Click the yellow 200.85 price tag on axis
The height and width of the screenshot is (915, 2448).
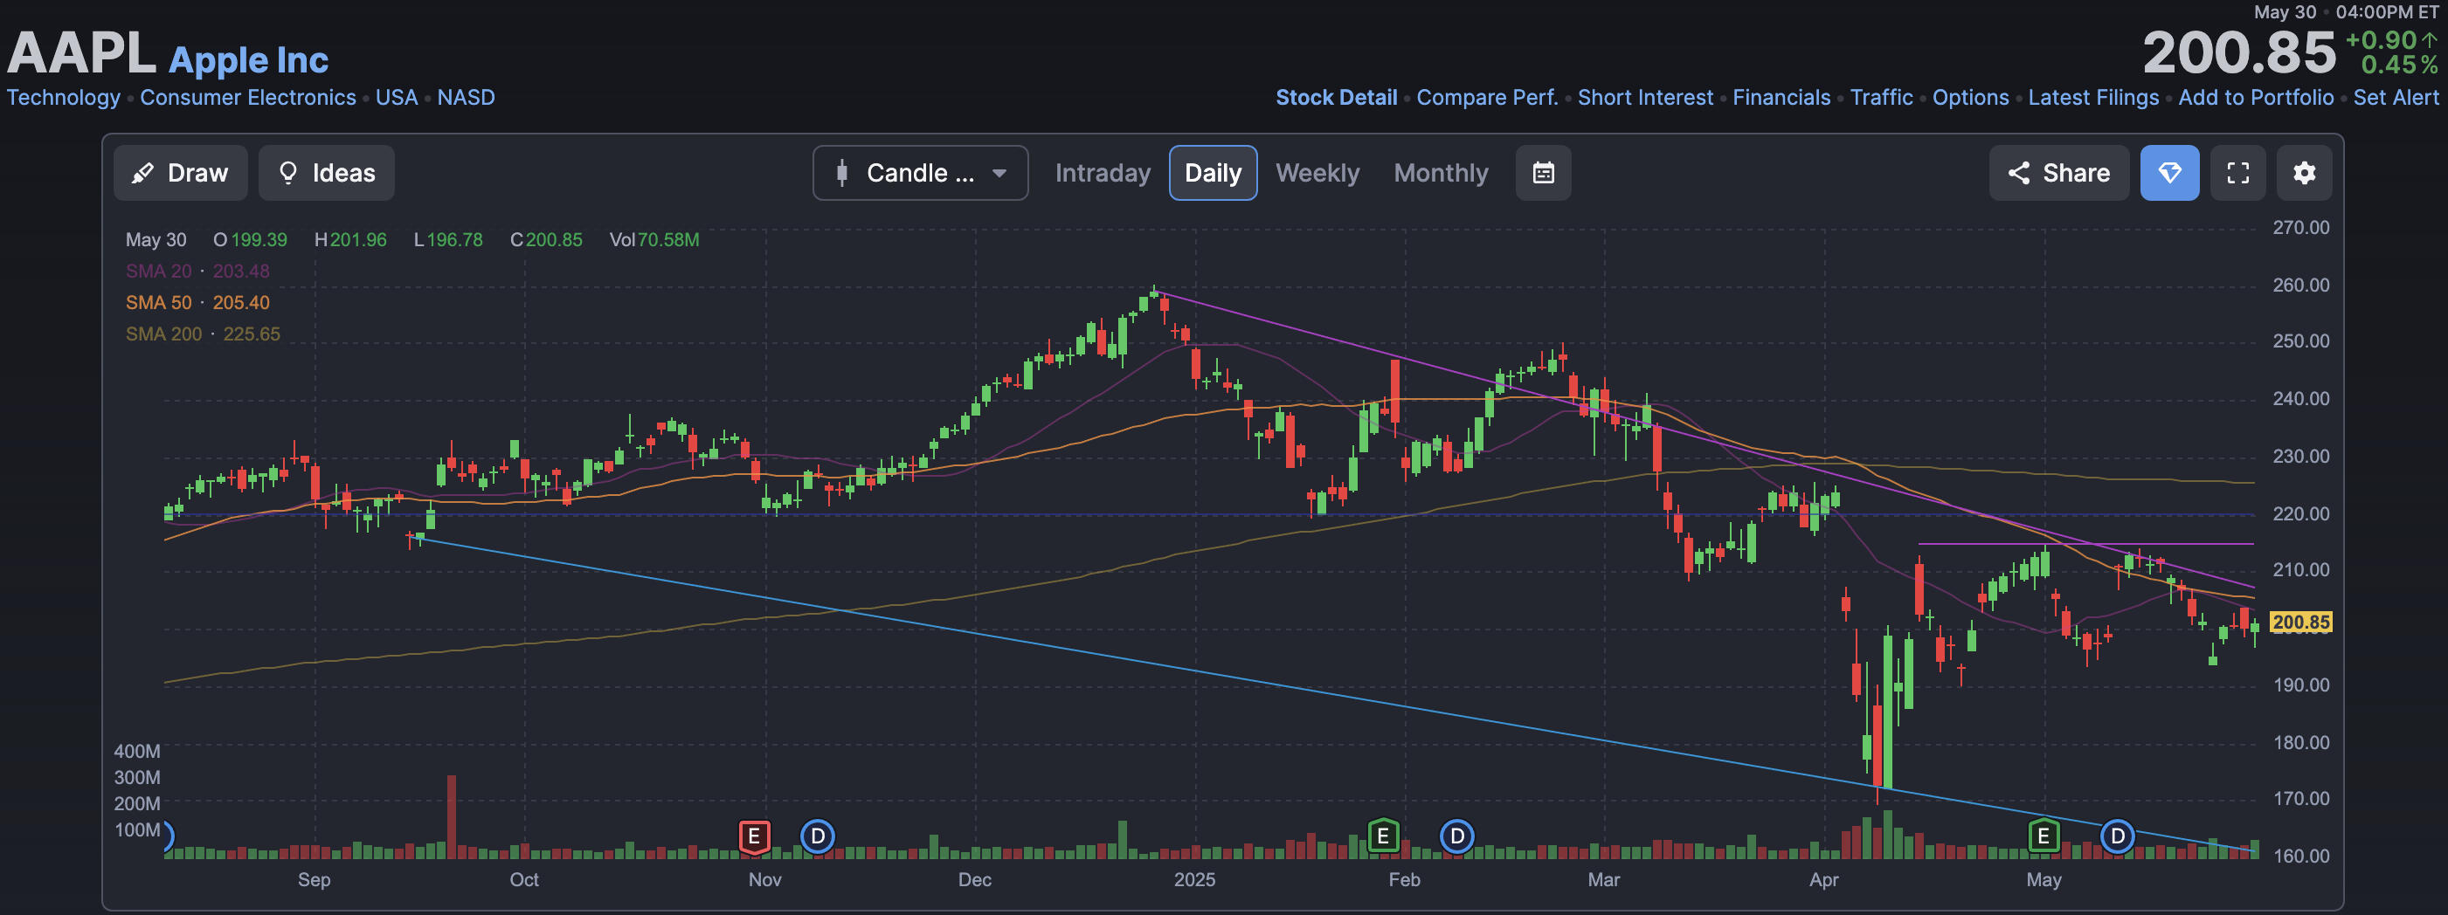point(2299,623)
